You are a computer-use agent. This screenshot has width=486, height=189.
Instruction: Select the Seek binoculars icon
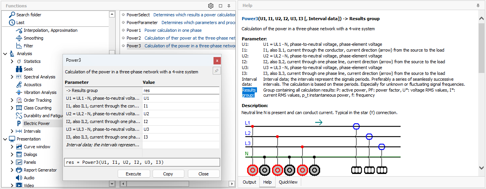pos(19,69)
